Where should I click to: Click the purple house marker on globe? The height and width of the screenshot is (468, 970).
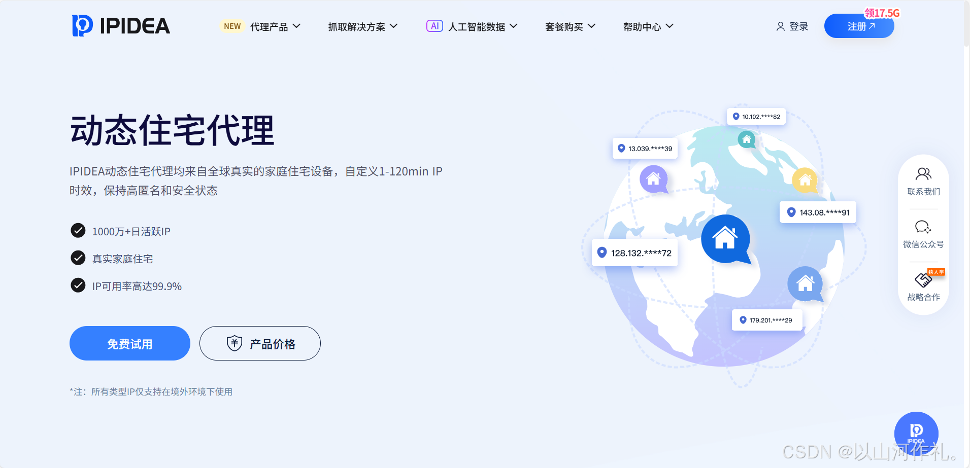coord(654,179)
